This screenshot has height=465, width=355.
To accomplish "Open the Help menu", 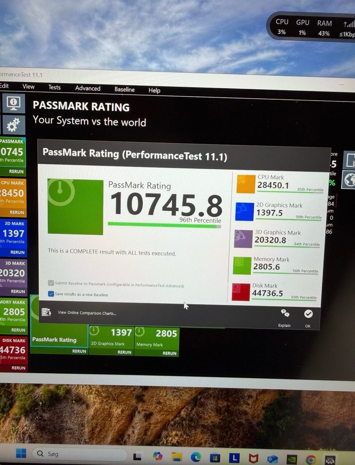I will [154, 90].
